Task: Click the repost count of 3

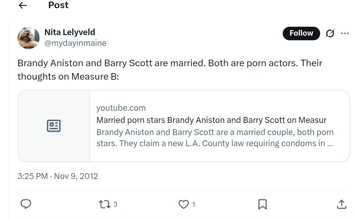Action: (x=115, y=205)
